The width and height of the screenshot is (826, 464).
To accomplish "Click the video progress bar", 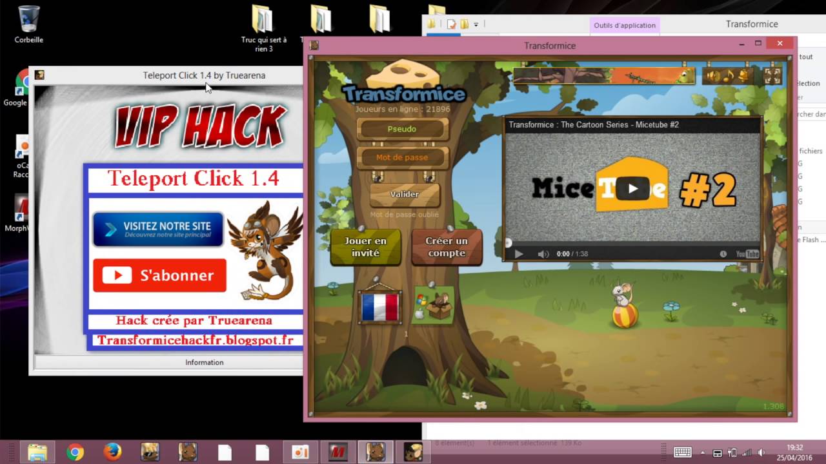I will coord(632,244).
